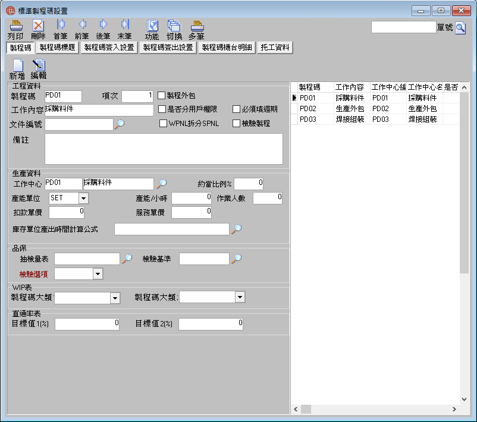This screenshot has height=422, width=477.
Task: Click the 工作內容 input field
Action: (x=99, y=110)
